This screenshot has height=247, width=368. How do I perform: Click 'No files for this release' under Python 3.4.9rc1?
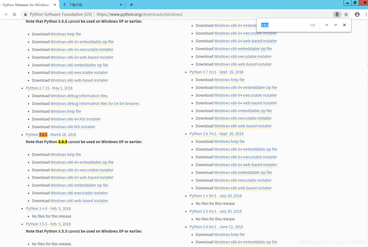(216, 204)
